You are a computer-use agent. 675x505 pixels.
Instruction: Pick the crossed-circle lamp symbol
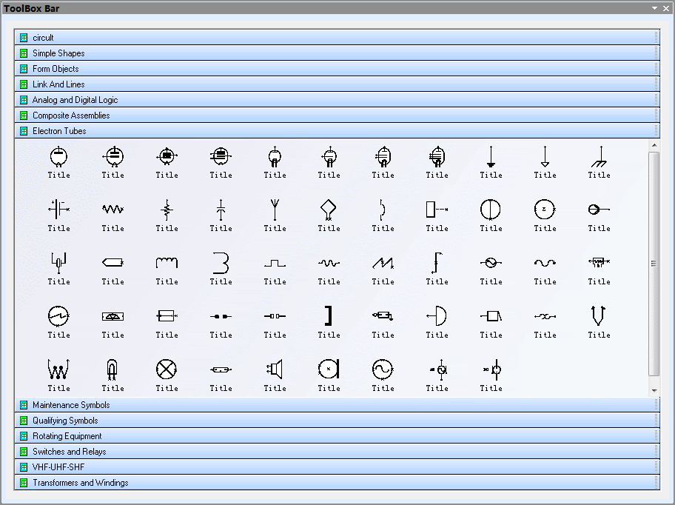167,369
